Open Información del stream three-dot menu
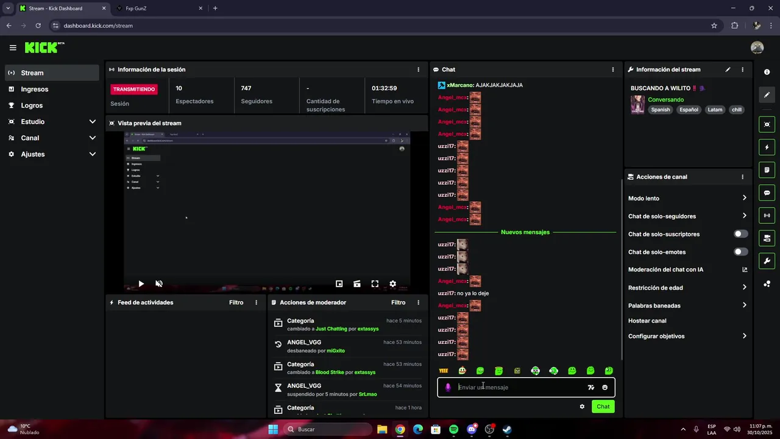This screenshot has height=439, width=780. (742, 70)
